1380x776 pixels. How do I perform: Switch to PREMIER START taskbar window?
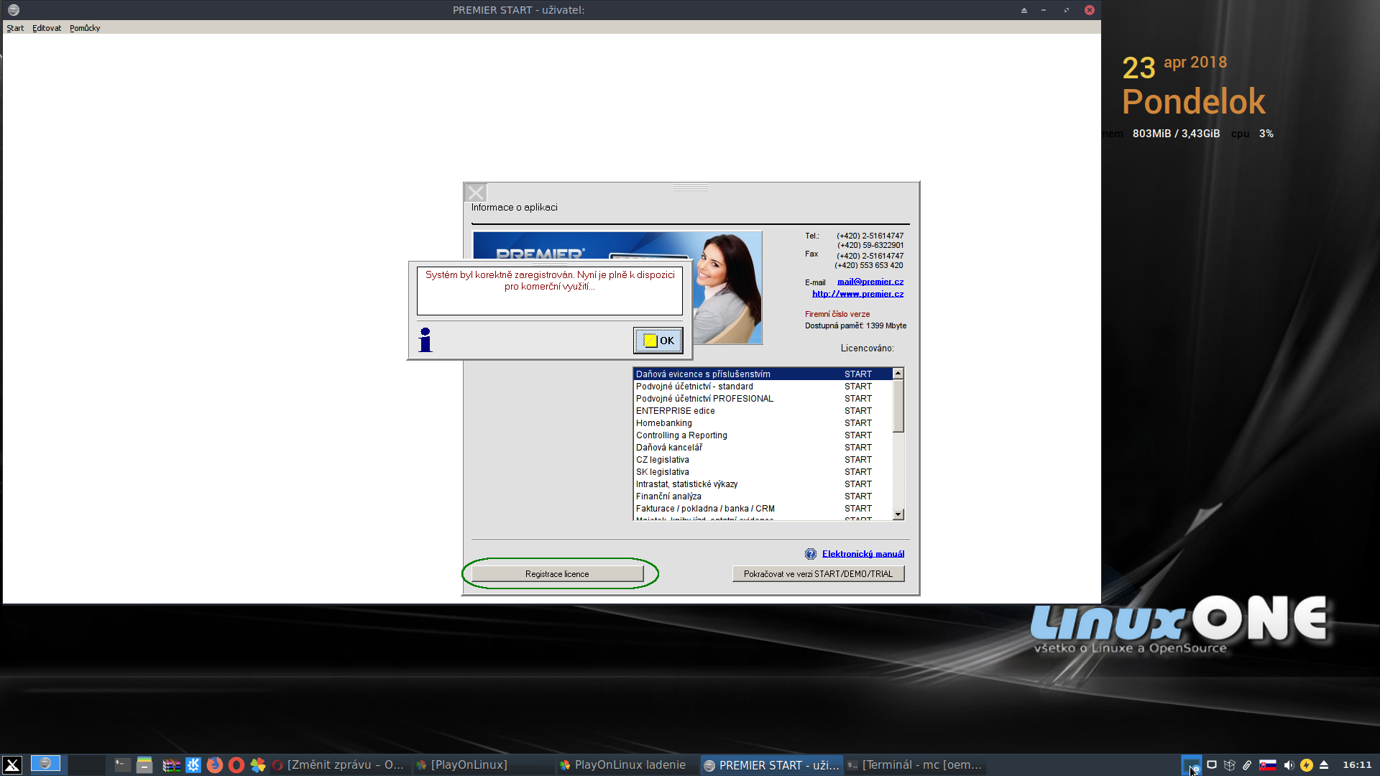(771, 765)
